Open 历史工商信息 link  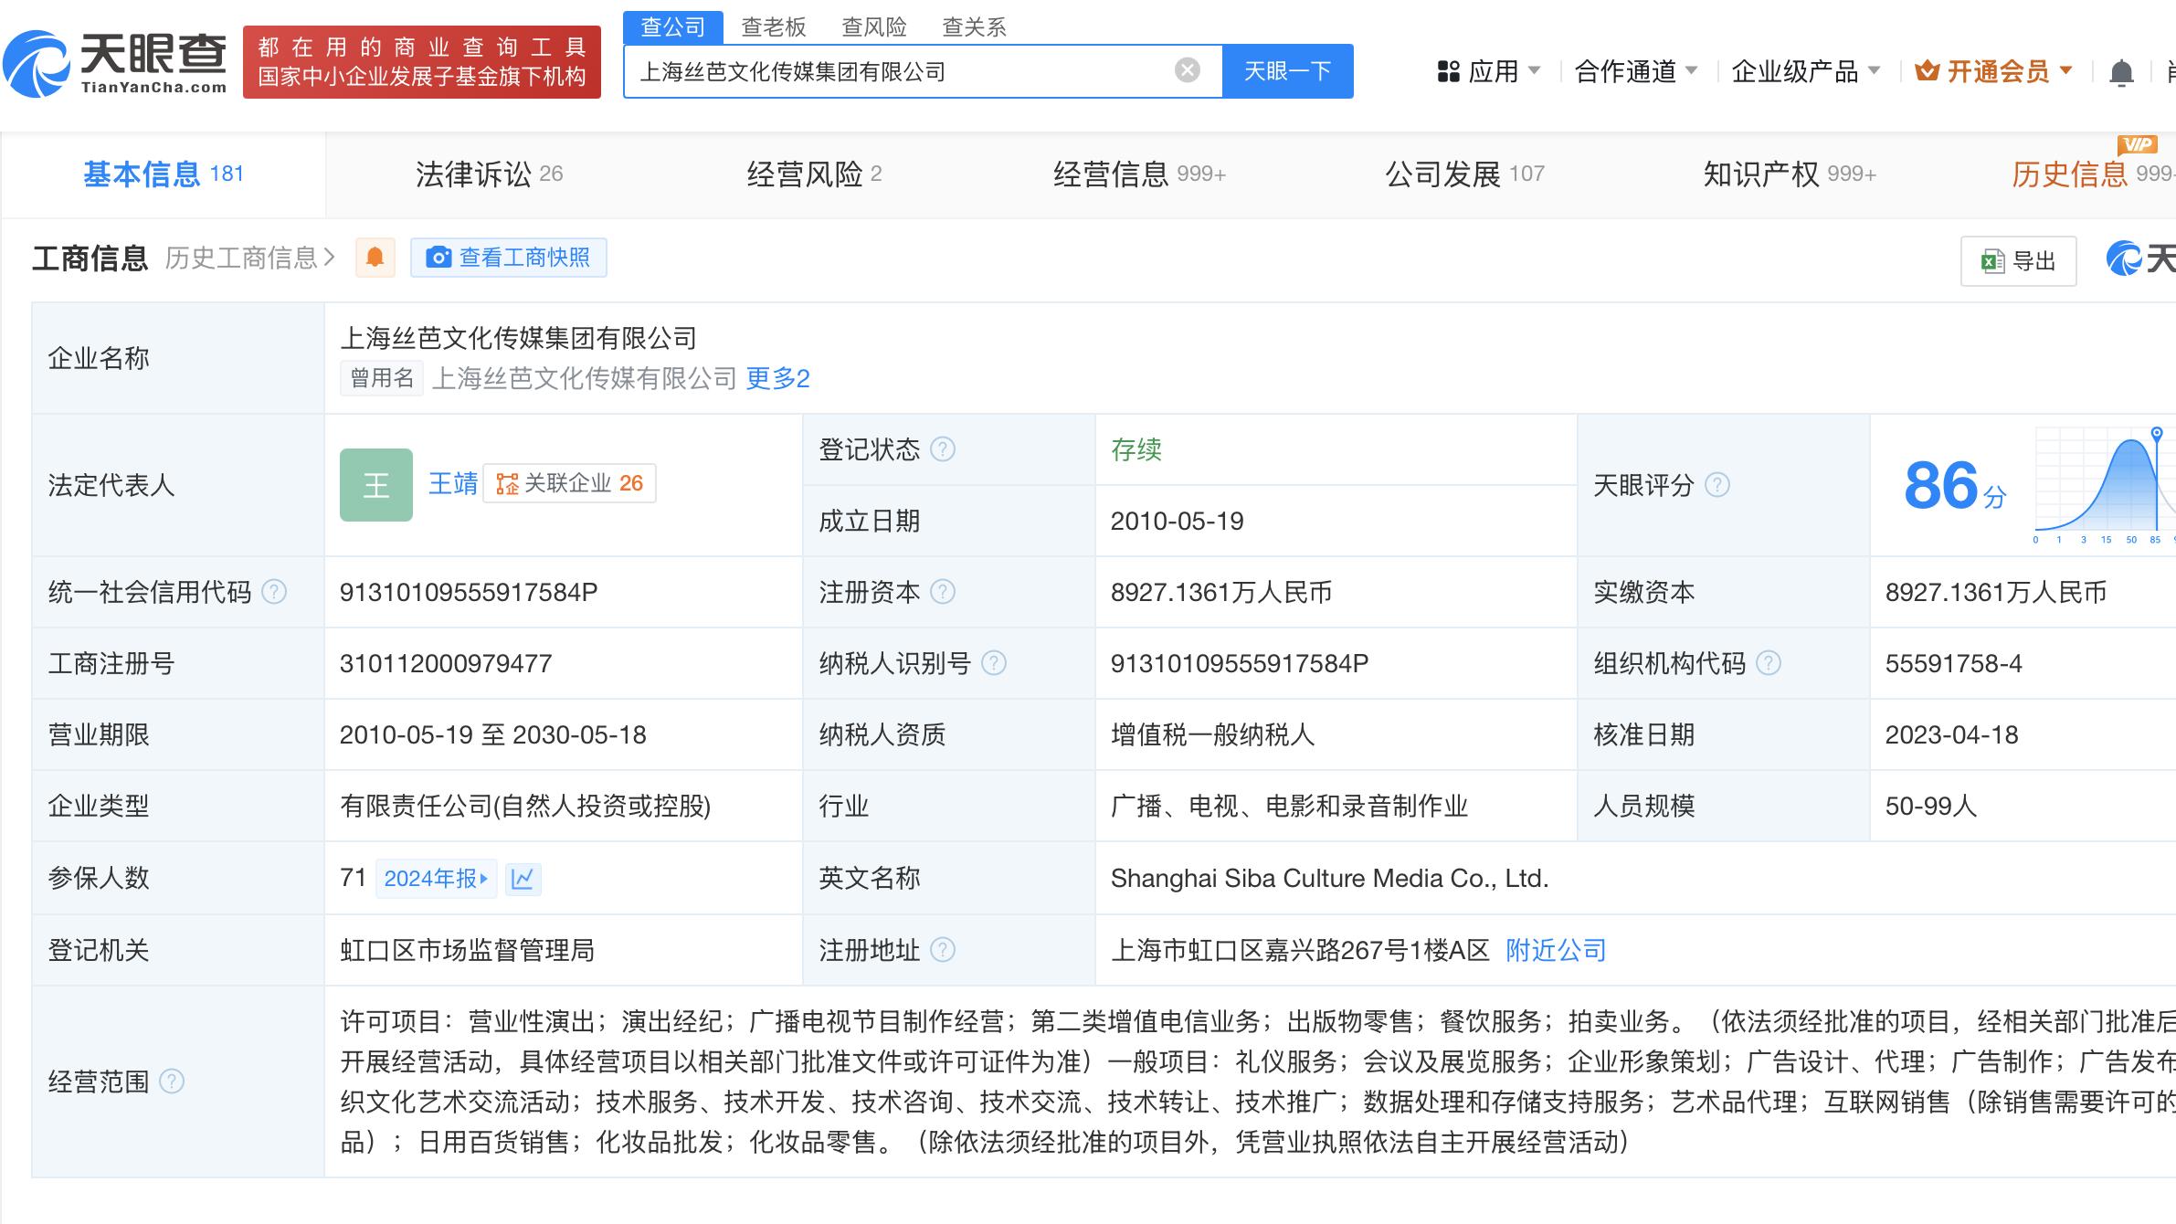coord(249,258)
